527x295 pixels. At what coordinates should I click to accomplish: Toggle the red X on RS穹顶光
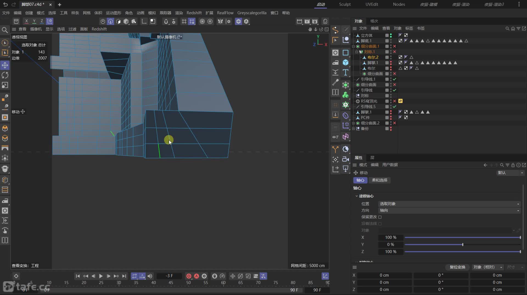(x=394, y=101)
